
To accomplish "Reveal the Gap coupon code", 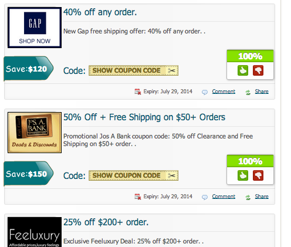I will [133, 70].
